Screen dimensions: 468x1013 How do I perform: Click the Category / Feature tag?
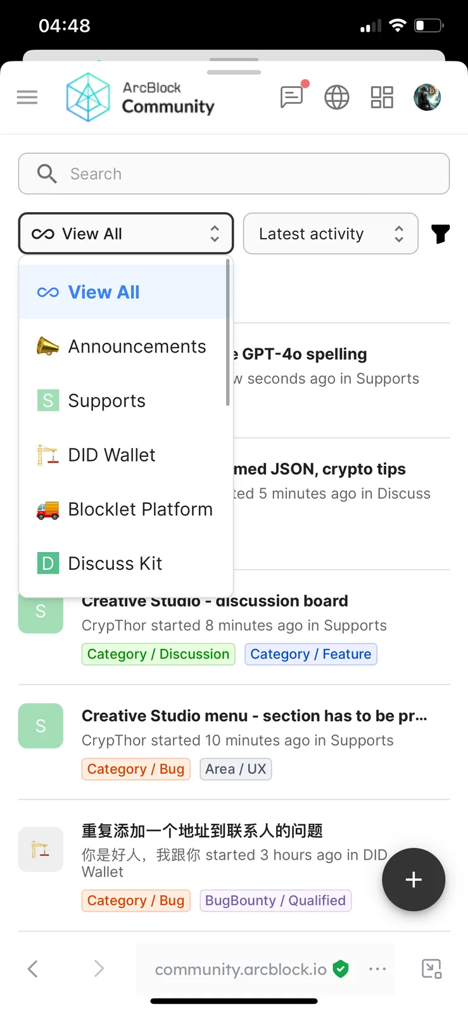(311, 654)
